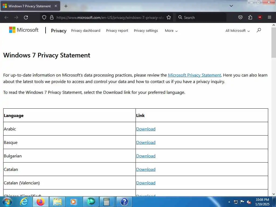Open the Help question mark taskbar icon
Viewport: 276px width, 207px height.
click(x=124, y=202)
